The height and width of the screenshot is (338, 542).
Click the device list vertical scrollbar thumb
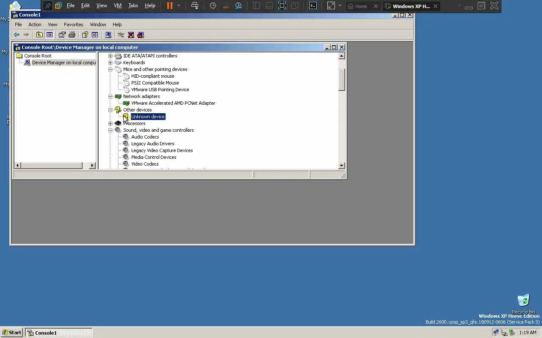click(342, 79)
